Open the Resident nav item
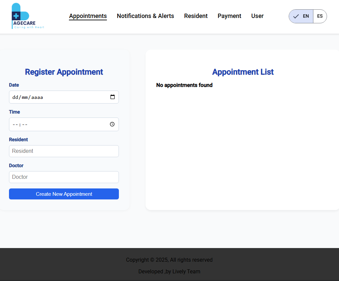 coord(196,16)
